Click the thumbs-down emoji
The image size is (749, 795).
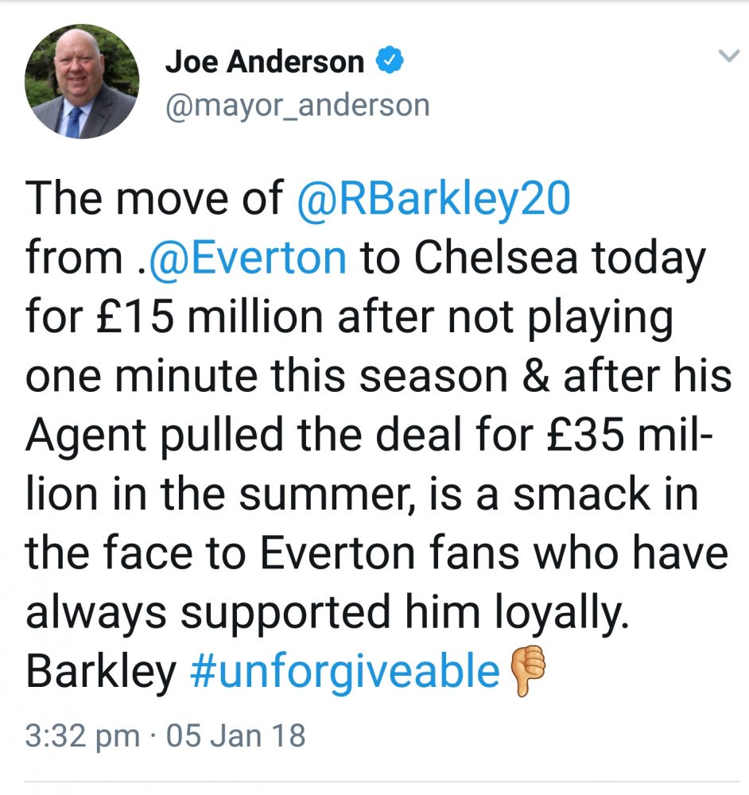click(x=527, y=670)
